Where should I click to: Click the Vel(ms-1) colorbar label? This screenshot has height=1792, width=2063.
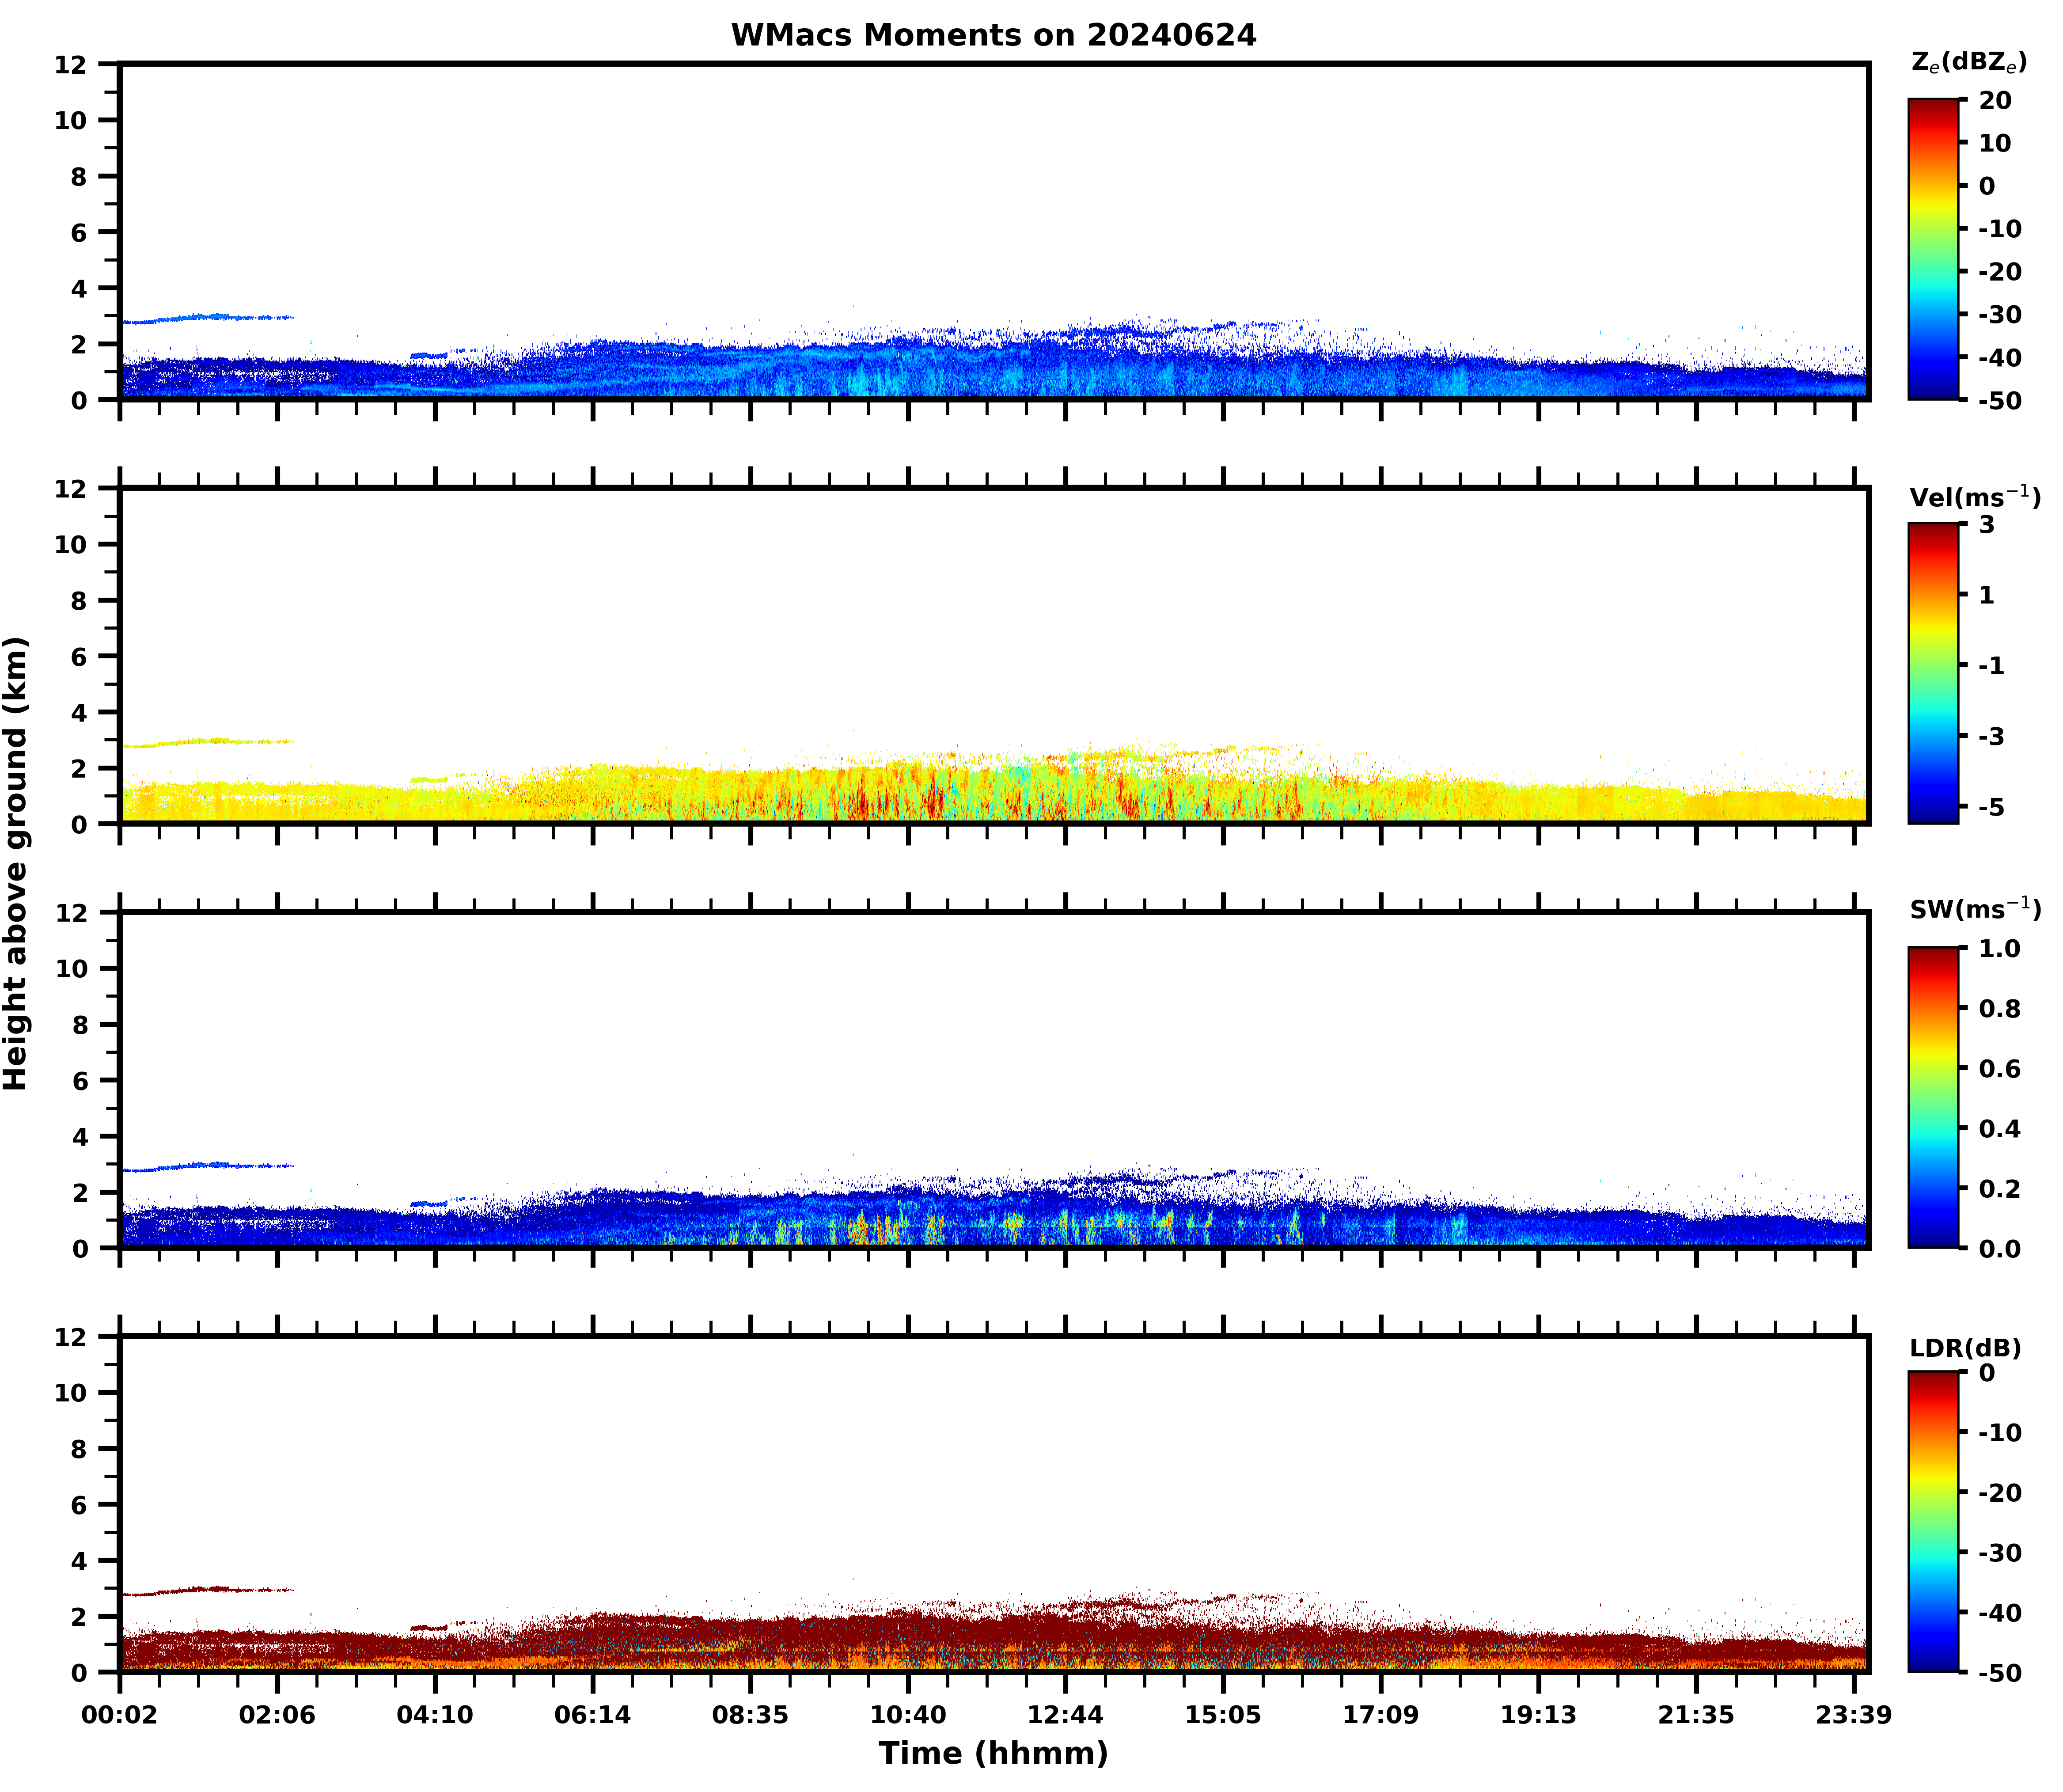(1974, 496)
